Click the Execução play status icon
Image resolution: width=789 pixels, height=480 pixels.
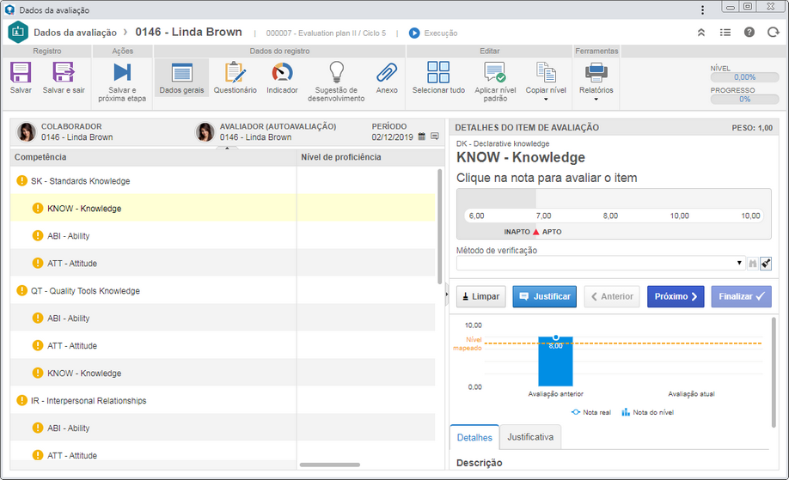[x=414, y=33]
